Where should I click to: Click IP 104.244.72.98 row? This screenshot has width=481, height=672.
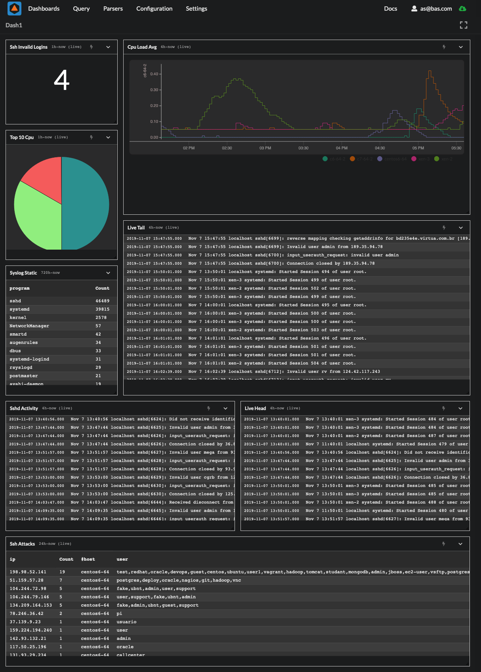[238, 589]
